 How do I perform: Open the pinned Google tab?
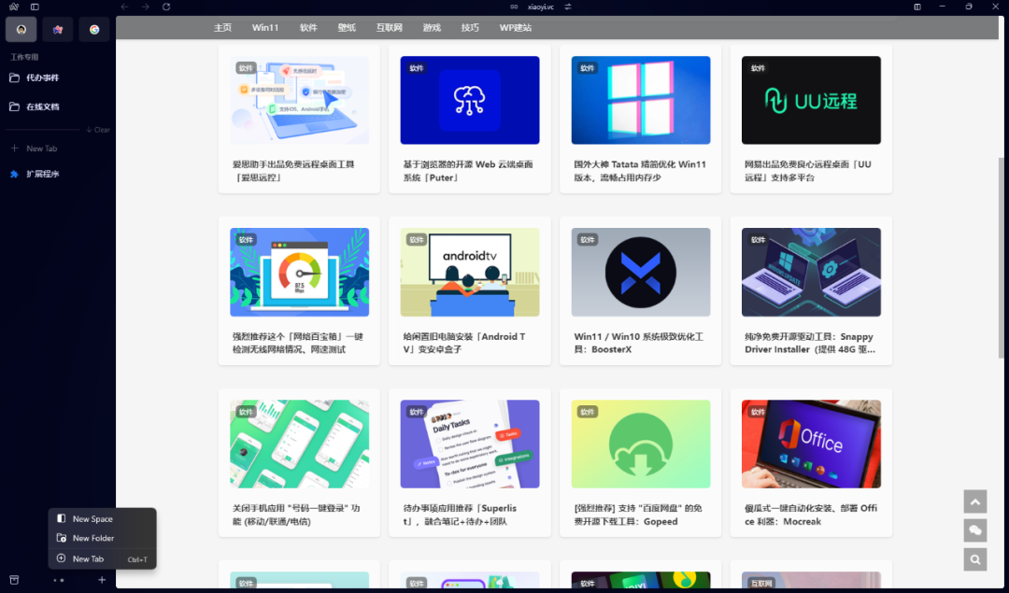click(94, 30)
